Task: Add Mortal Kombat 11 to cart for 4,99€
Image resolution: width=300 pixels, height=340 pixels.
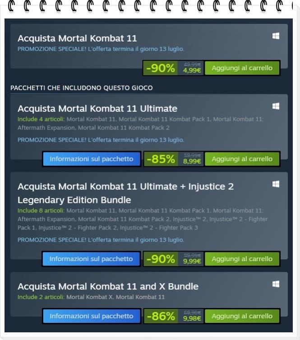Action: click(242, 68)
